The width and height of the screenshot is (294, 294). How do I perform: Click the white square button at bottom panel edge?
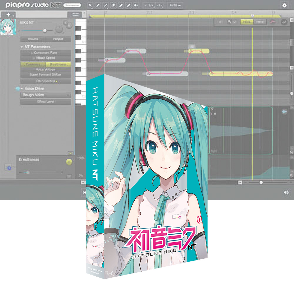coord(83,182)
